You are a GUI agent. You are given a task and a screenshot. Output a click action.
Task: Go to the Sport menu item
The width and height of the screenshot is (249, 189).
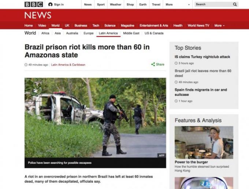coord(101,4)
